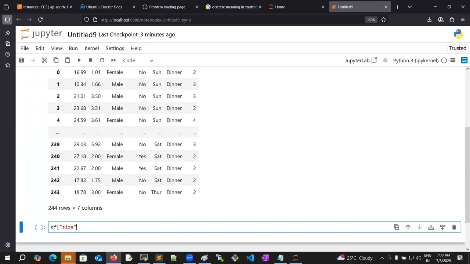470x264 pixels.
Task: Click the Trusted notebook indicator
Action: point(458,48)
